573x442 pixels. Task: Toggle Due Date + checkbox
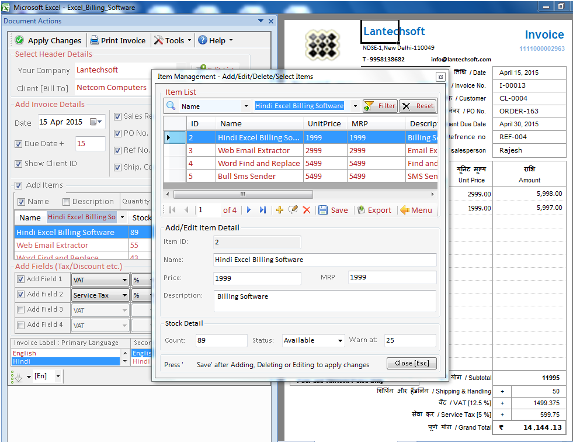point(18,144)
